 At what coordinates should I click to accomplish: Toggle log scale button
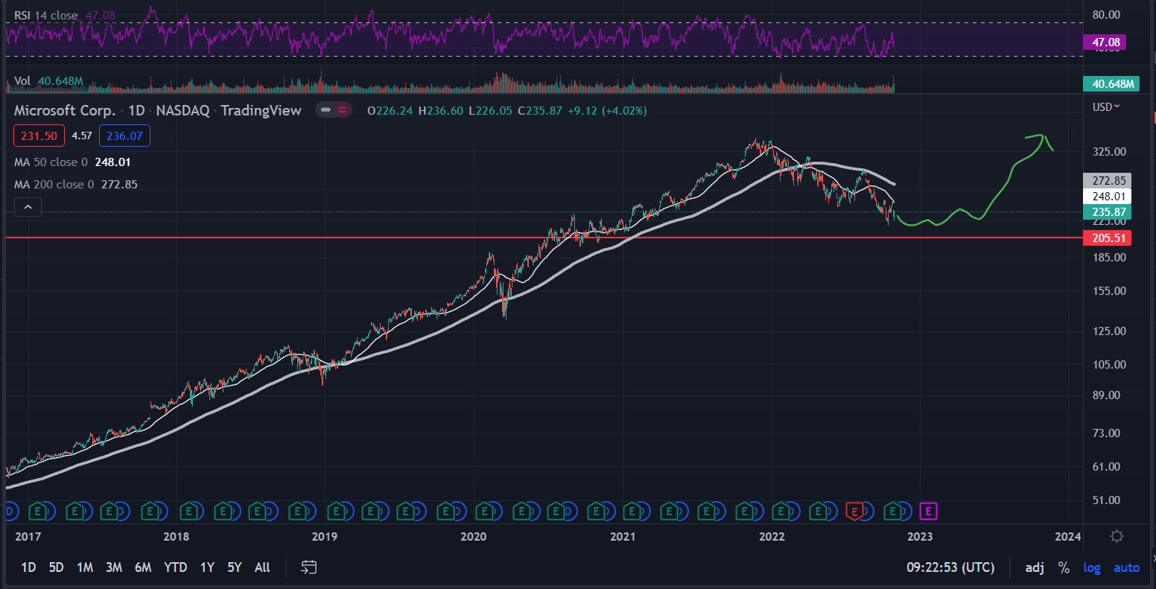1091,567
